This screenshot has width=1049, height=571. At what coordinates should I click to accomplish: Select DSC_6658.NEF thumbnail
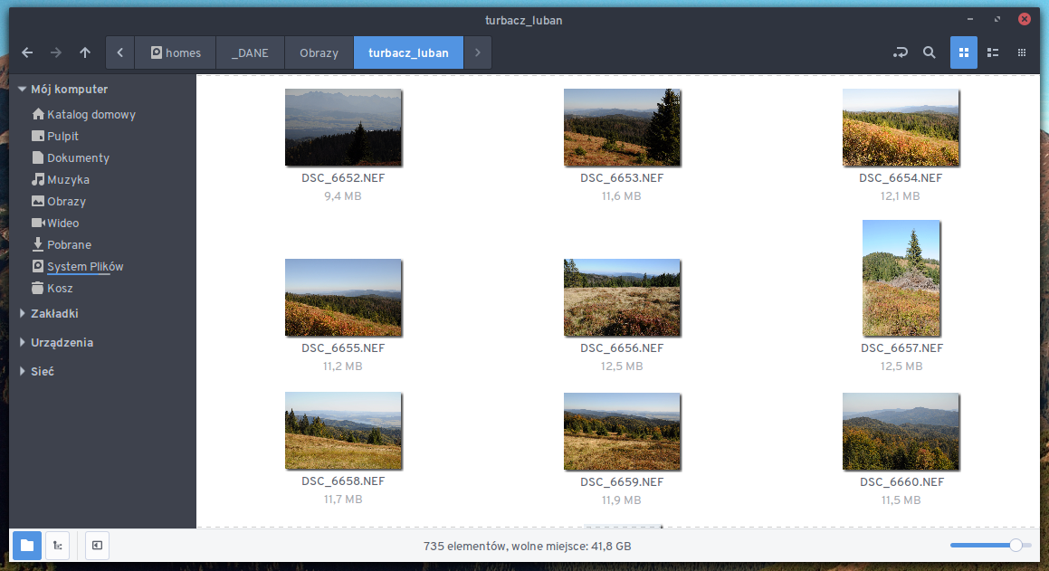343,431
